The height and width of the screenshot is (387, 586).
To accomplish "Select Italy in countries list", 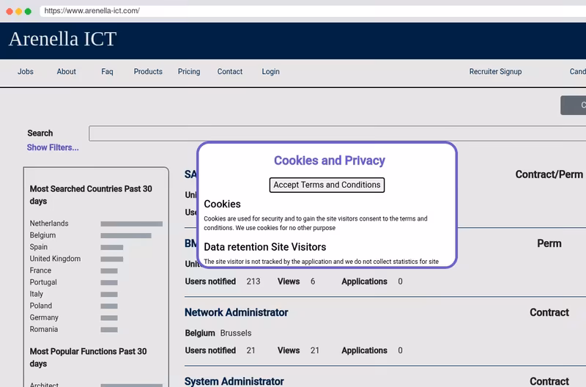I will 36,294.
